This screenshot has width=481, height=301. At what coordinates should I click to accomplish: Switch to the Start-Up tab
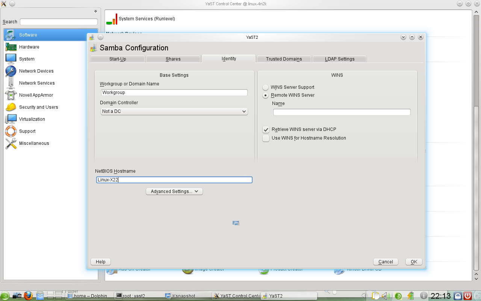[x=118, y=59]
